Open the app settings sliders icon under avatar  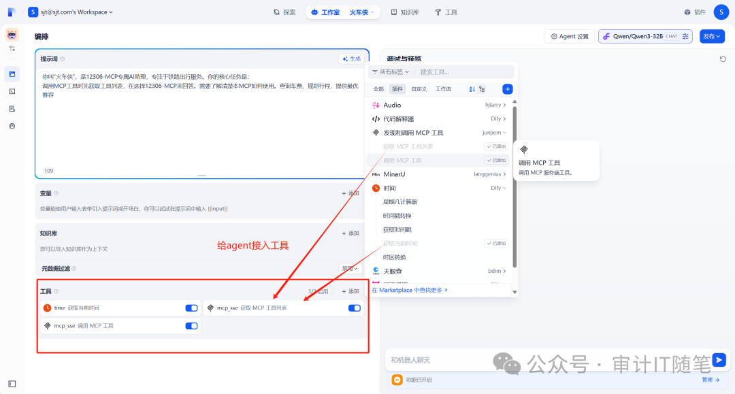(x=12, y=49)
